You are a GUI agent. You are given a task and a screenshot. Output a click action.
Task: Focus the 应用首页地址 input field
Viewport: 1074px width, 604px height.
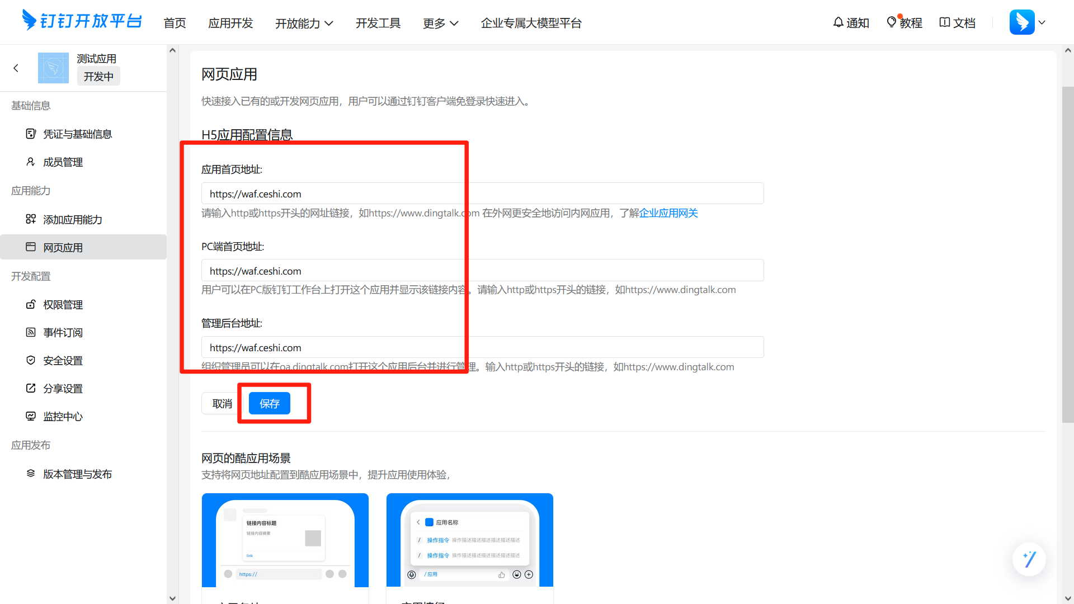tap(482, 194)
